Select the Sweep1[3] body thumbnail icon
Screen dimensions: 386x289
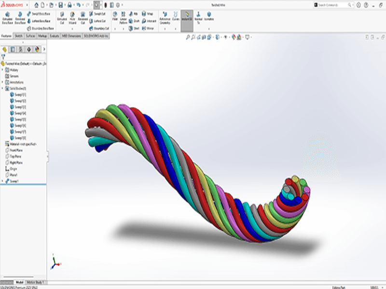click(x=11, y=105)
